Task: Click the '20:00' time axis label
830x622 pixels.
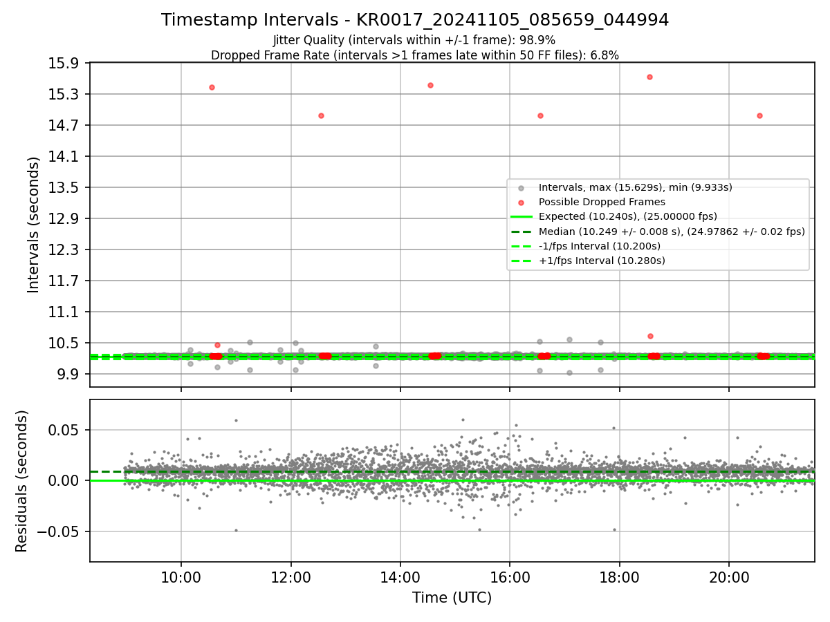Action: 729,578
